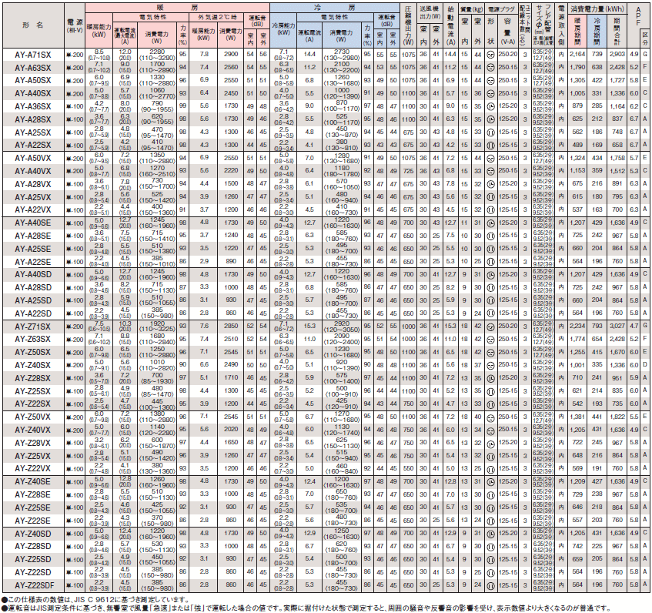Click the 運転音 JIS measurement footnote line
This screenshot has width=652, height=613.
pyautogui.click(x=306, y=608)
